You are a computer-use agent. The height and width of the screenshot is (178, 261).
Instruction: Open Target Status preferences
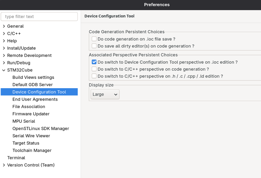click(x=26, y=143)
